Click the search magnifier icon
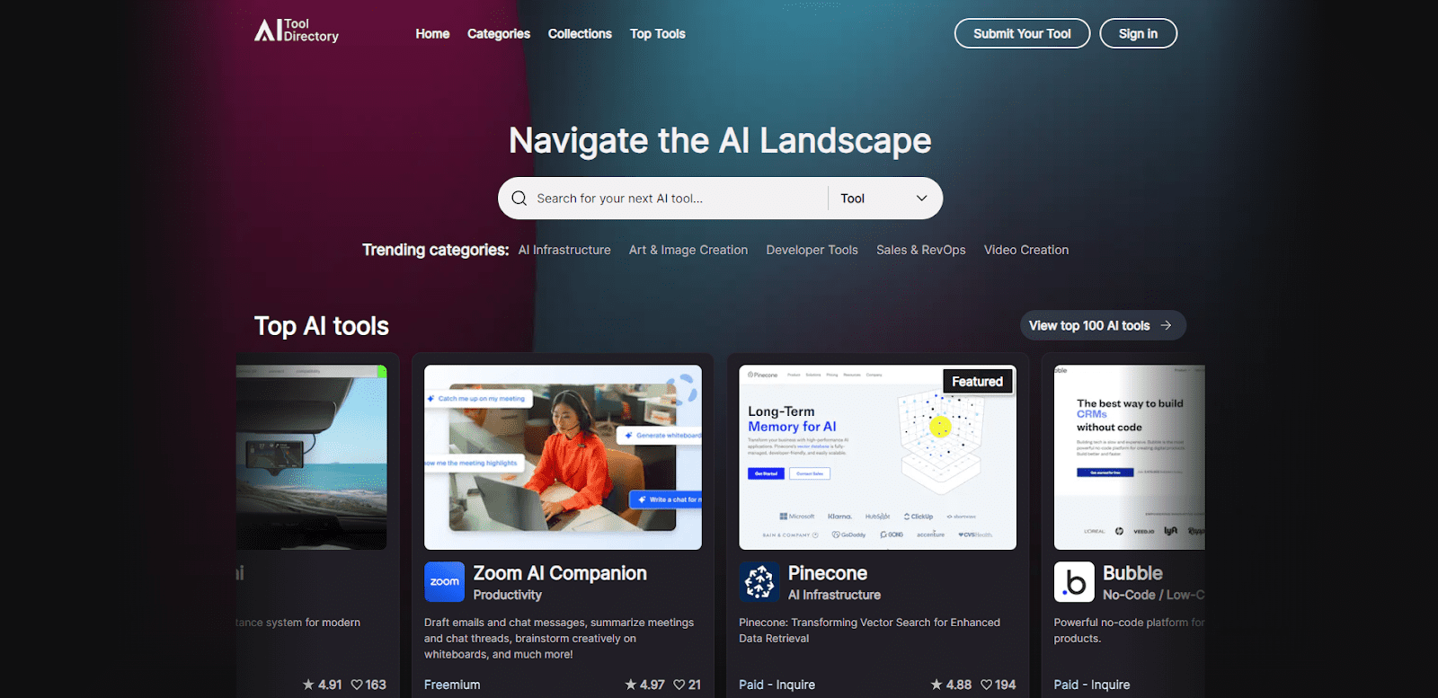This screenshot has width=1438, height=698. [x=519, y=199]
